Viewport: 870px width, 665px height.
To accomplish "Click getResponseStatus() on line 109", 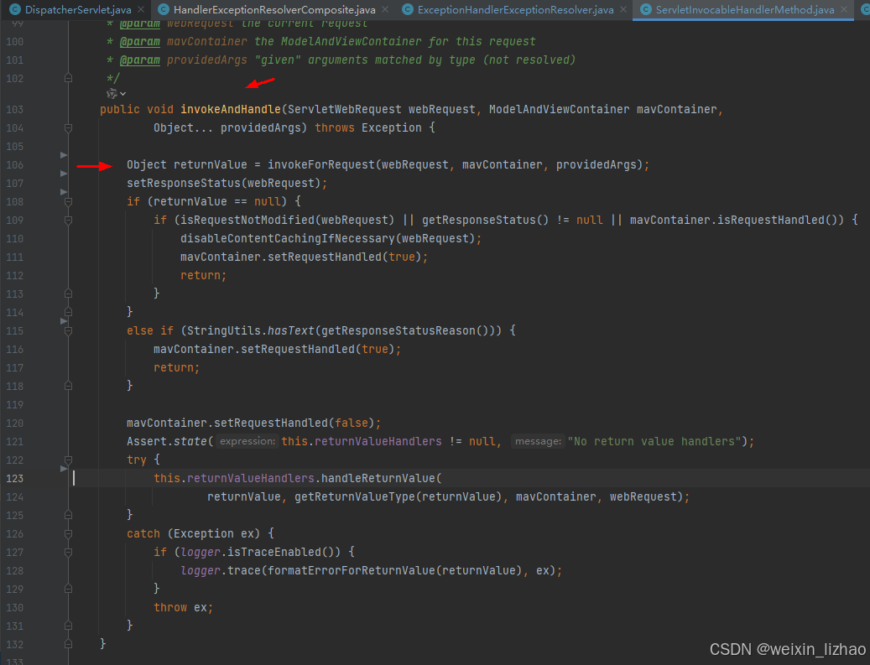I will click(486, 221).
